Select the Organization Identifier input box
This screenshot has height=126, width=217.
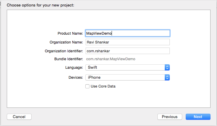coord(128,51)
